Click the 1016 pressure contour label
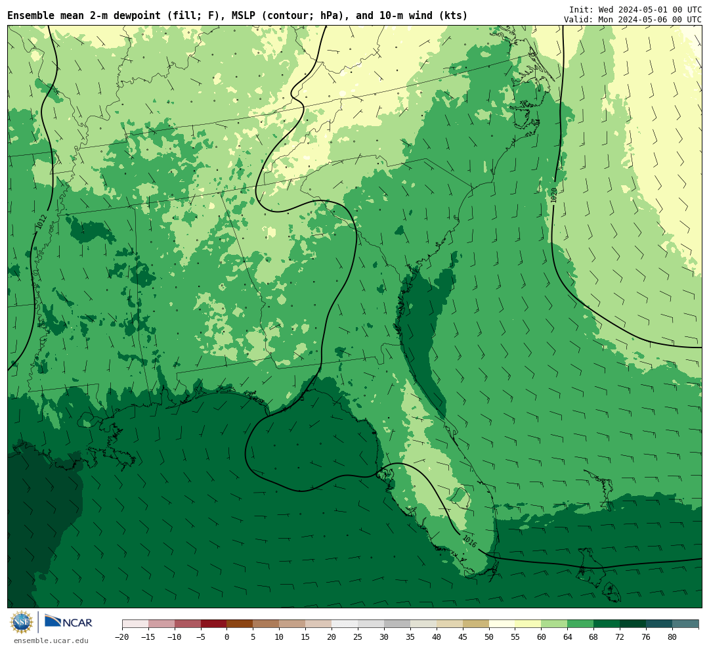This screenshot has height=649, width=709. [470, 541]
